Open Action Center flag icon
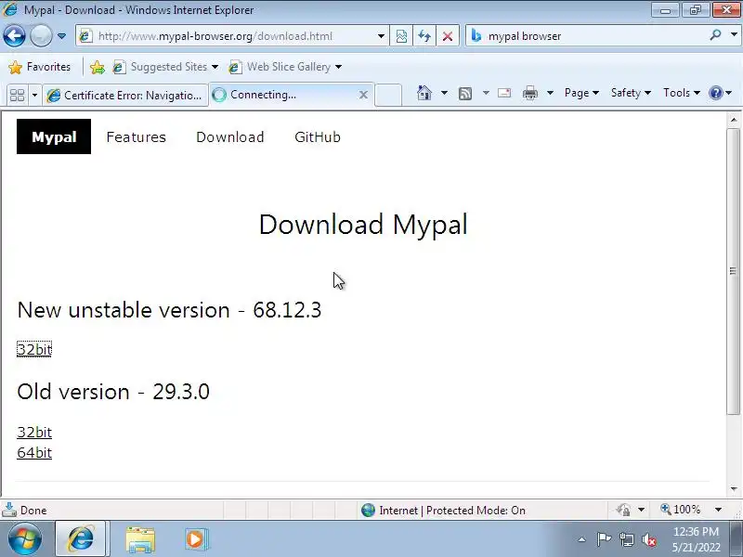This screenshot has height=557, width=743. coord(604,539)
